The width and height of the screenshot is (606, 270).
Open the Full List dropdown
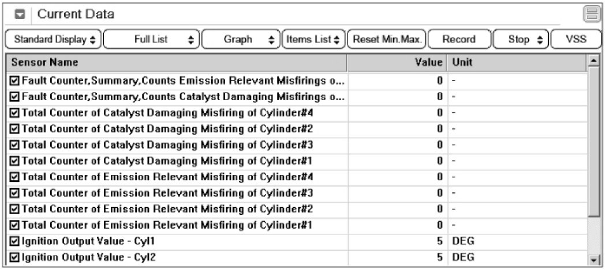[152, 40]
